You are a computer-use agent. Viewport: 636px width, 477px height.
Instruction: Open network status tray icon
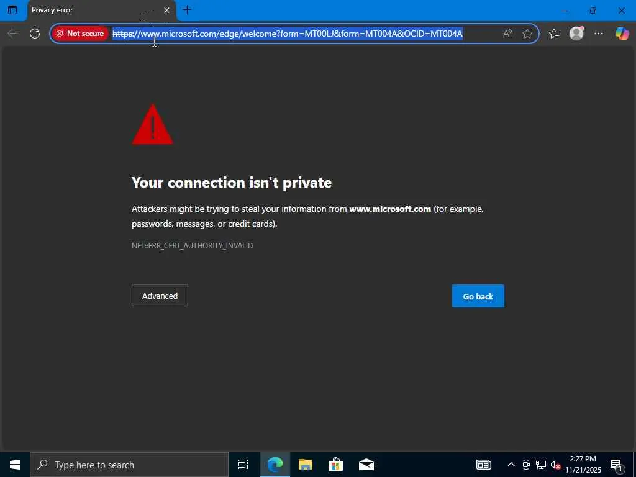[x=541, y=465]
